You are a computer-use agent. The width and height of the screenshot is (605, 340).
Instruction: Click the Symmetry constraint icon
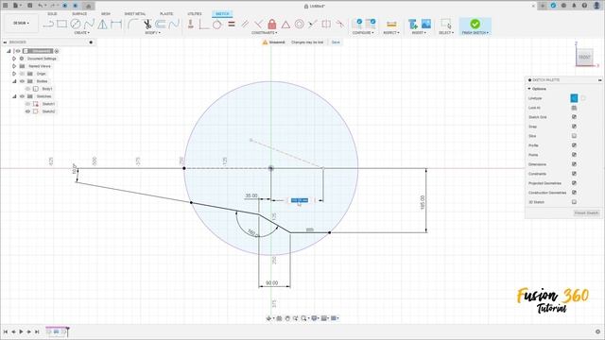coord(326,25)
